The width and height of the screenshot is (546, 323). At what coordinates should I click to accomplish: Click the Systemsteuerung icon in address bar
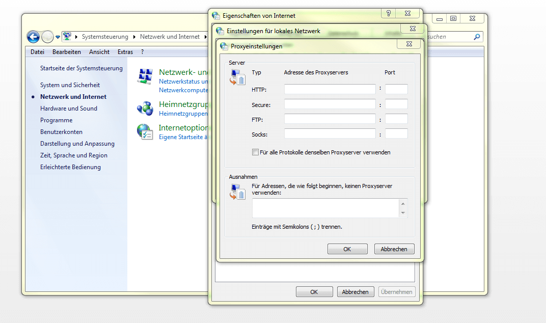67,37
